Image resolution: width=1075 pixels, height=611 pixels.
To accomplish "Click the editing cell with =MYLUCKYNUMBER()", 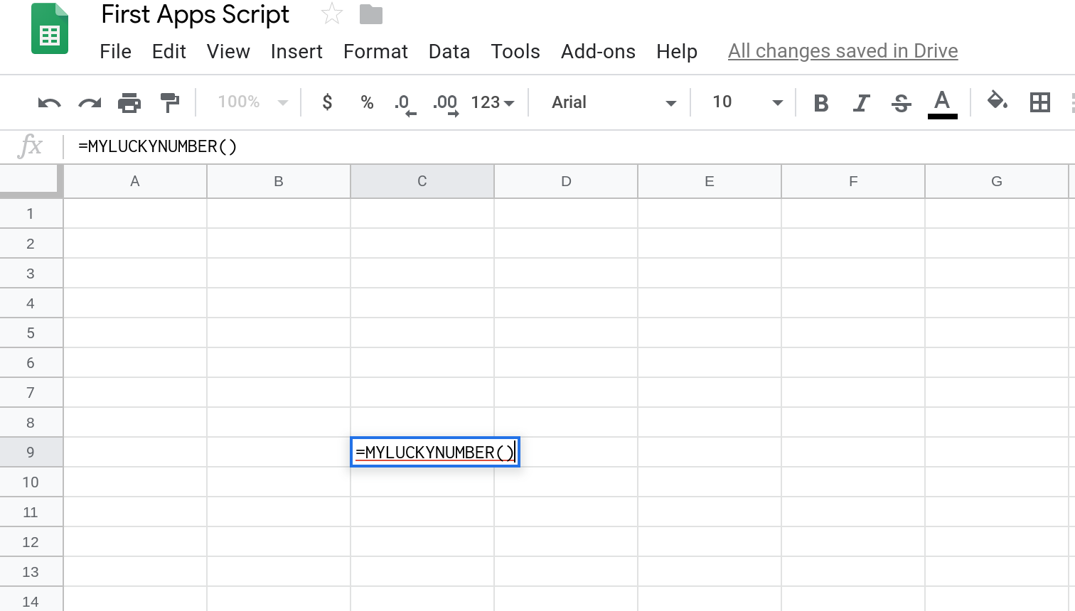I will click(435, 452).
